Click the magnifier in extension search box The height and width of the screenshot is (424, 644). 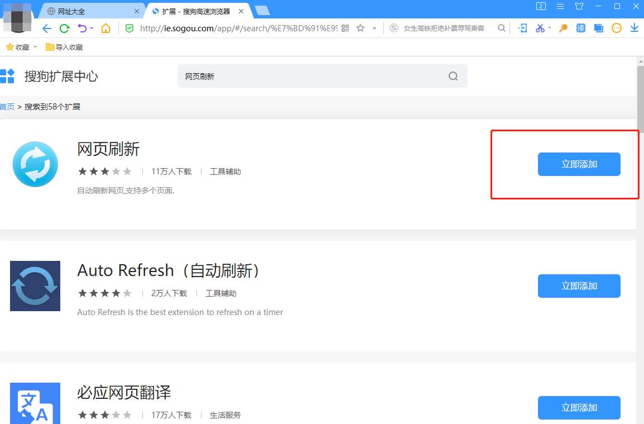point(453,76)
